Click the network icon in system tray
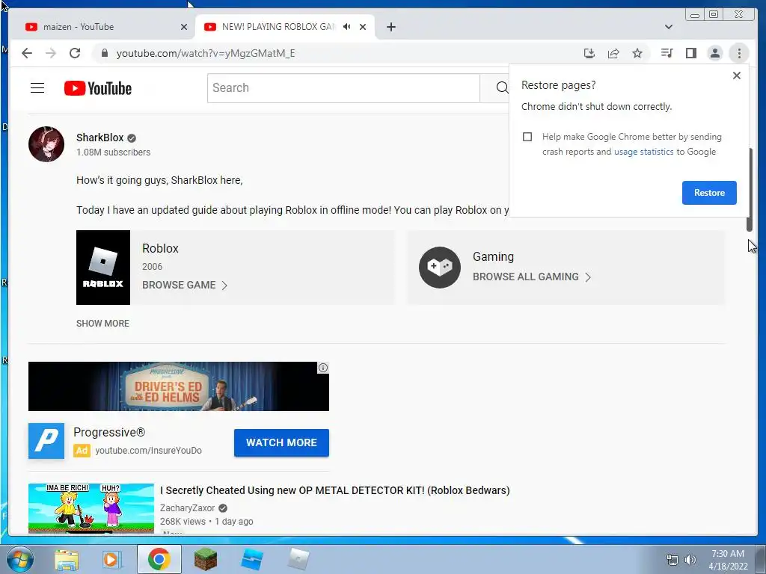 click(x=672, y=560)
